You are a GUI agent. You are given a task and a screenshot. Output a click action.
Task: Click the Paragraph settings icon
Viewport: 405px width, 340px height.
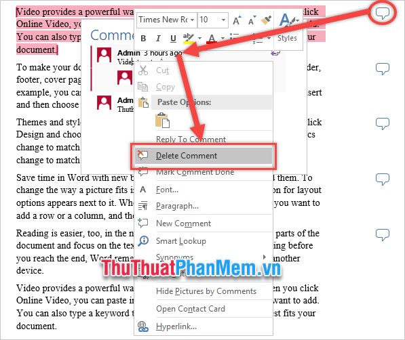pyautogui.click(x=143, y=206)
